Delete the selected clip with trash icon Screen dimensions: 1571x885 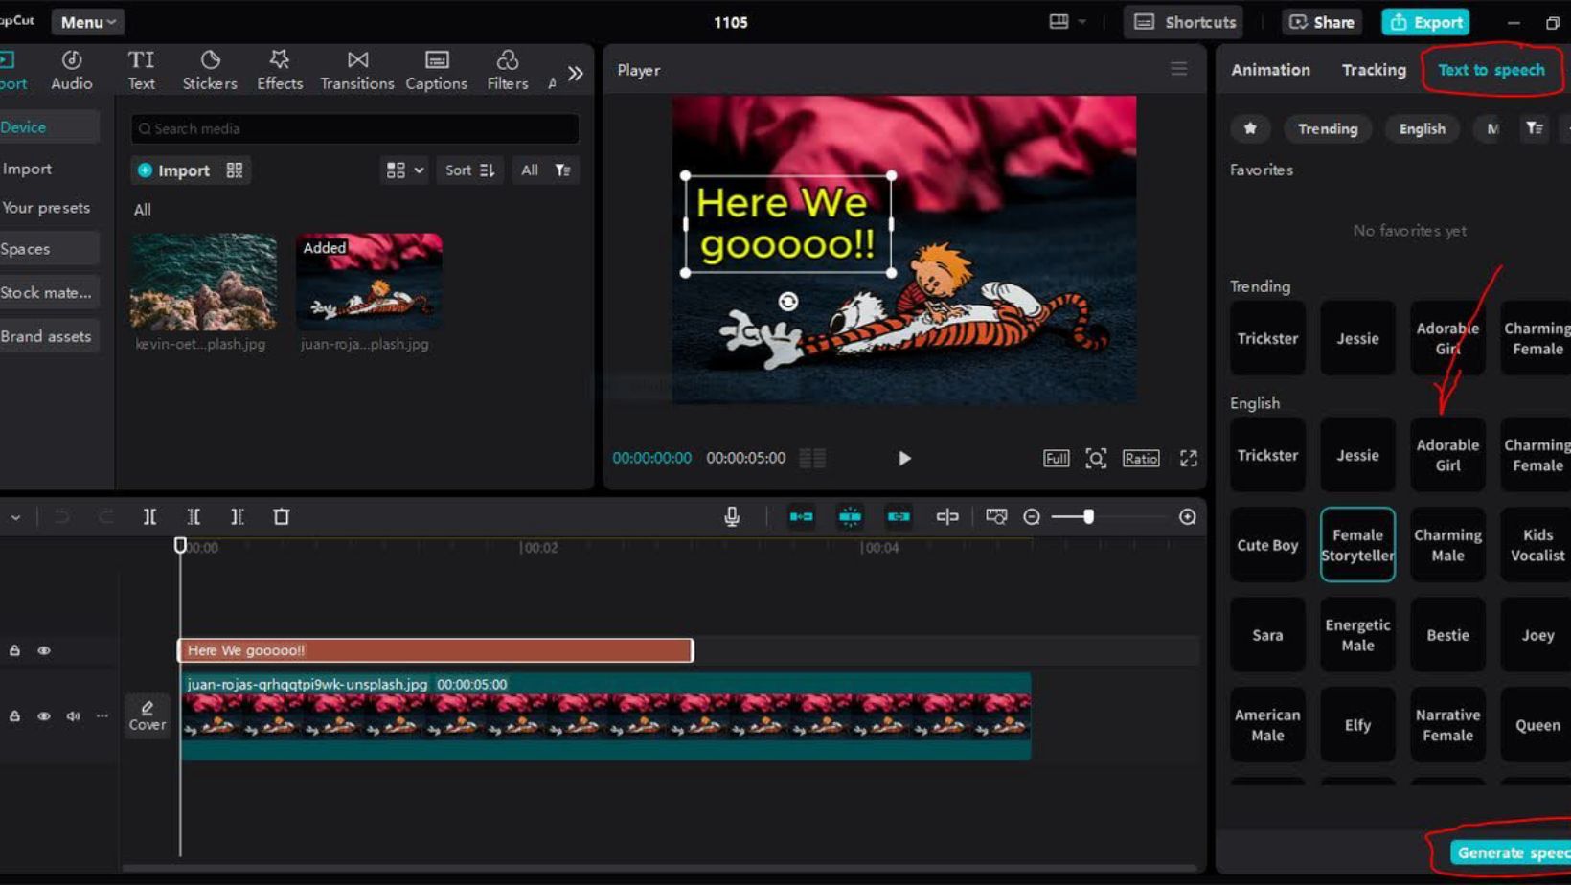[x=282, y=516]
